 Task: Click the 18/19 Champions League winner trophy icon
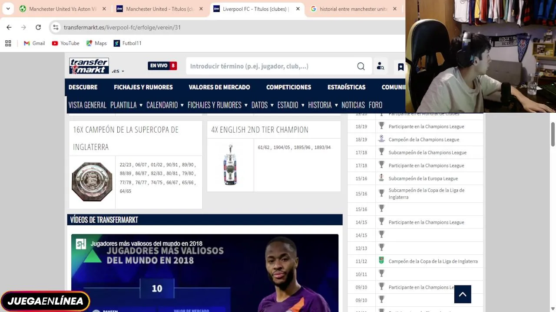pyautogui.click(x=381, y=139)
